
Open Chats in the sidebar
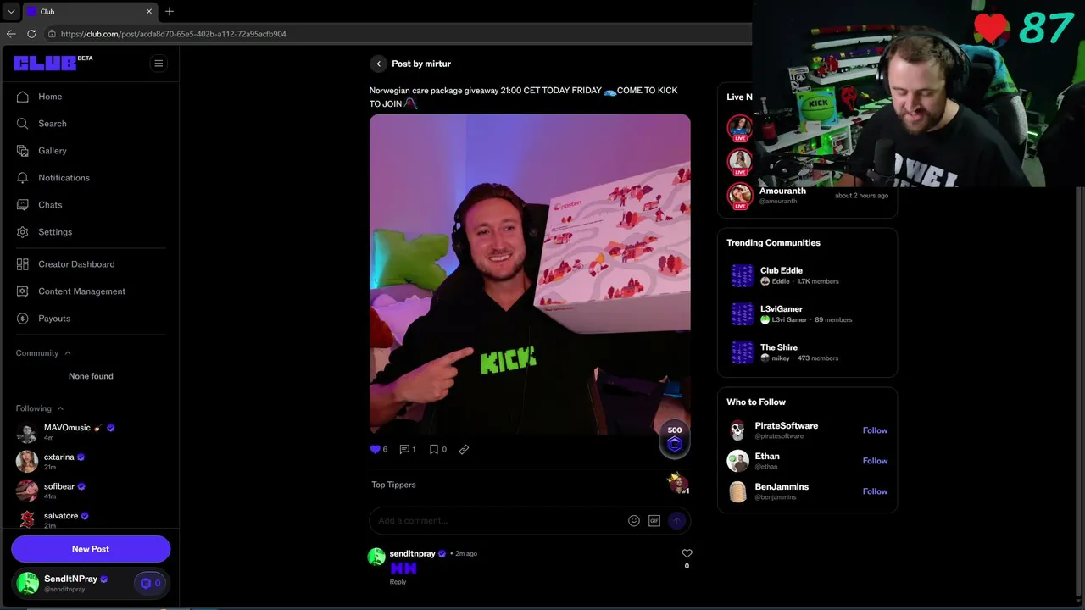[x=50, y=205]
